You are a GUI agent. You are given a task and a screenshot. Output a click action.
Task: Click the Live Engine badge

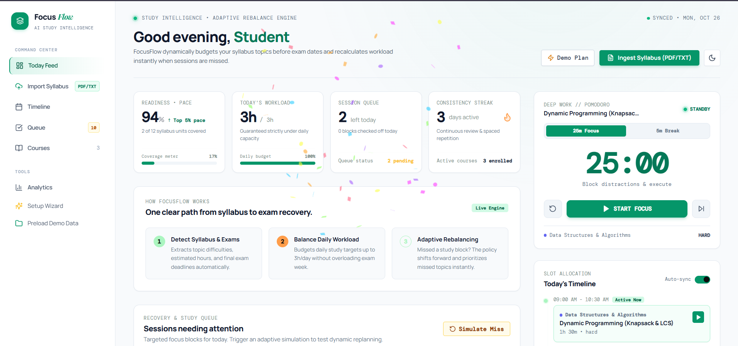[490, 208]
